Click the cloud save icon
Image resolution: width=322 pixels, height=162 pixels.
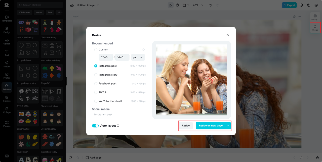(72, 5)
